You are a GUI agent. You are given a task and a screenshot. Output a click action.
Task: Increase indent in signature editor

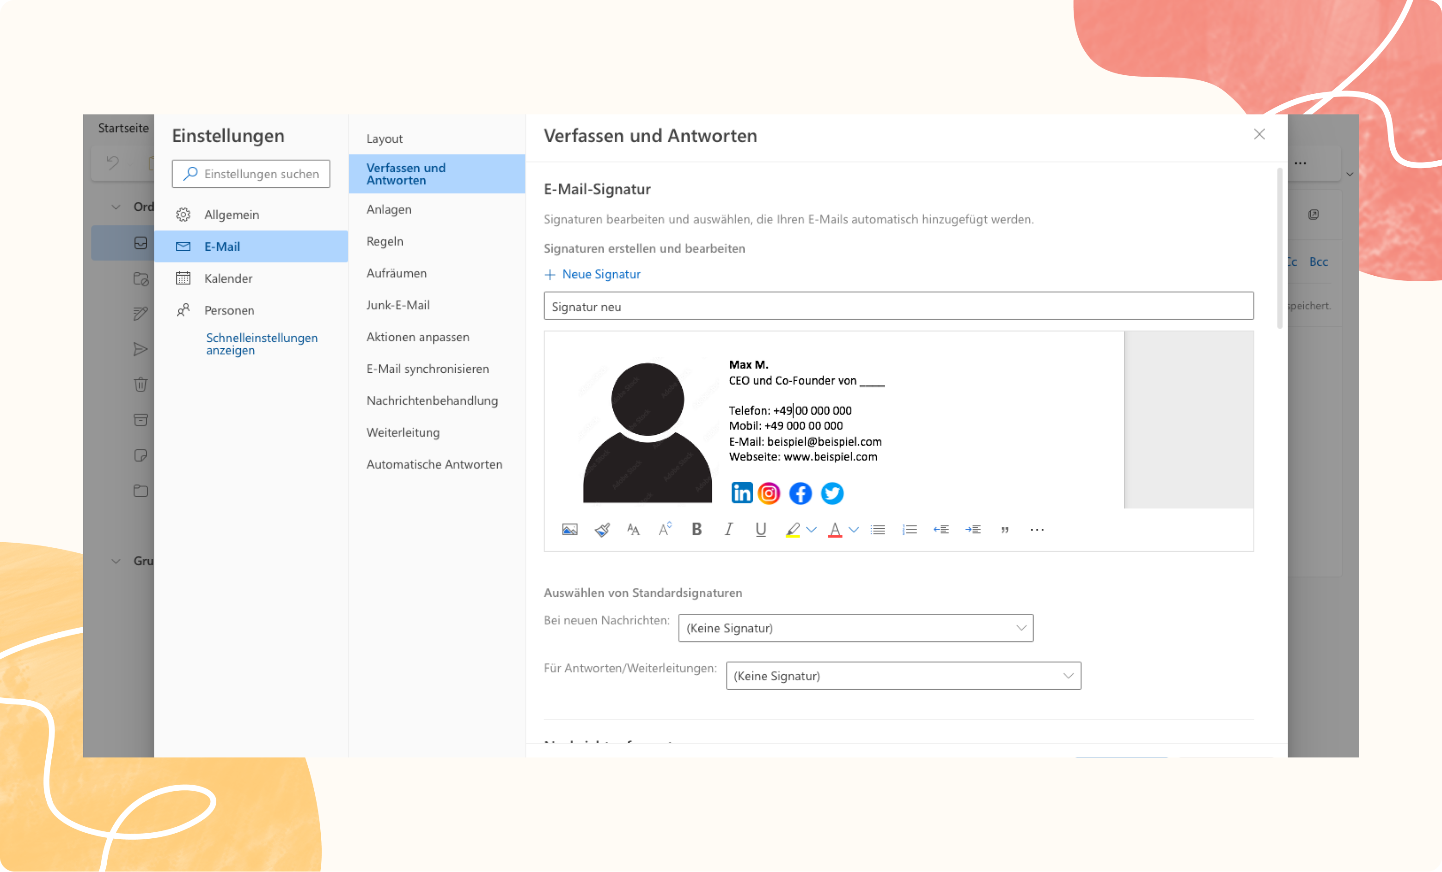[972, 529]
